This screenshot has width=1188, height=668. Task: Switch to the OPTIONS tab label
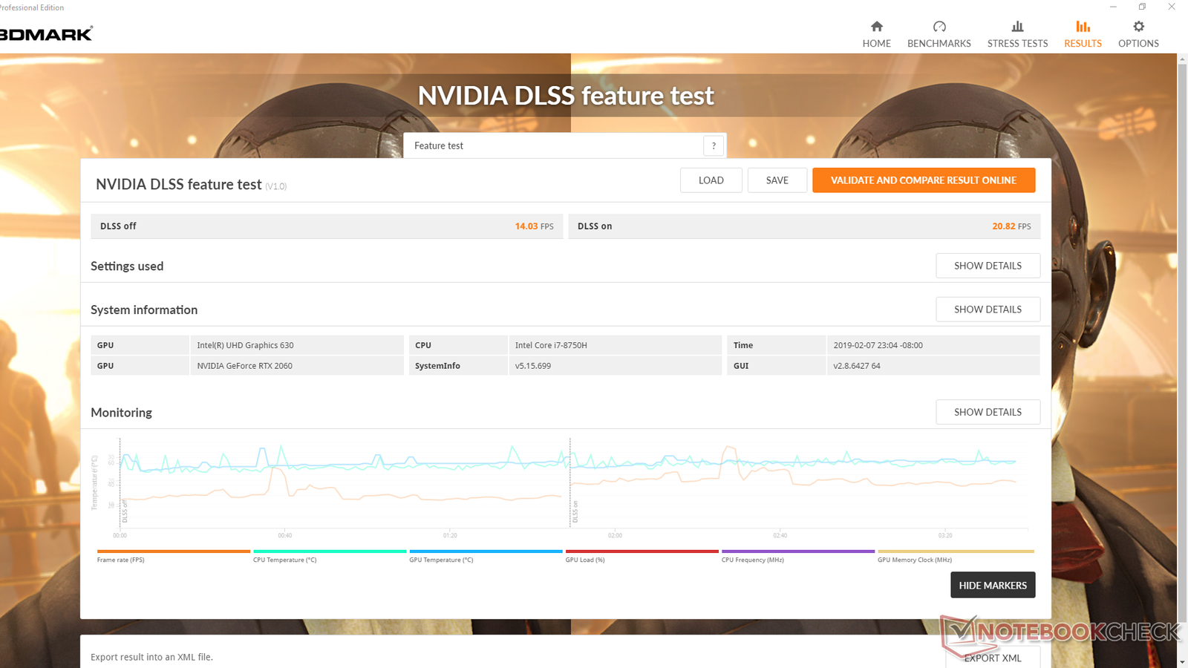click(x=1138, y=44)
